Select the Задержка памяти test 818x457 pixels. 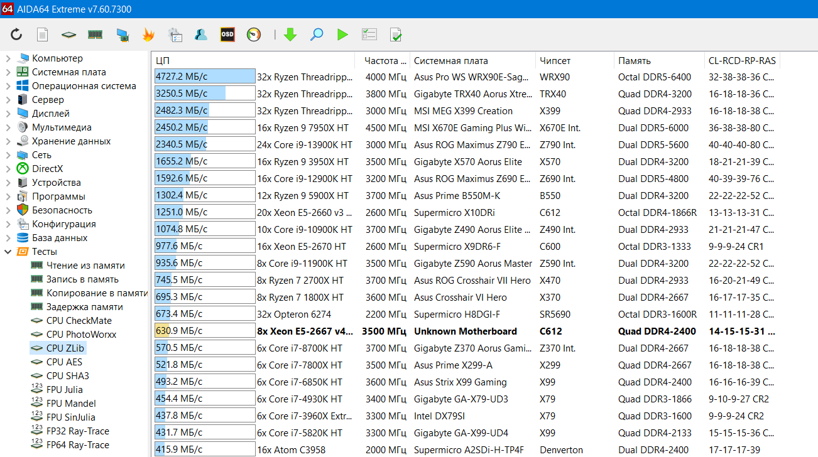[84, 307]
